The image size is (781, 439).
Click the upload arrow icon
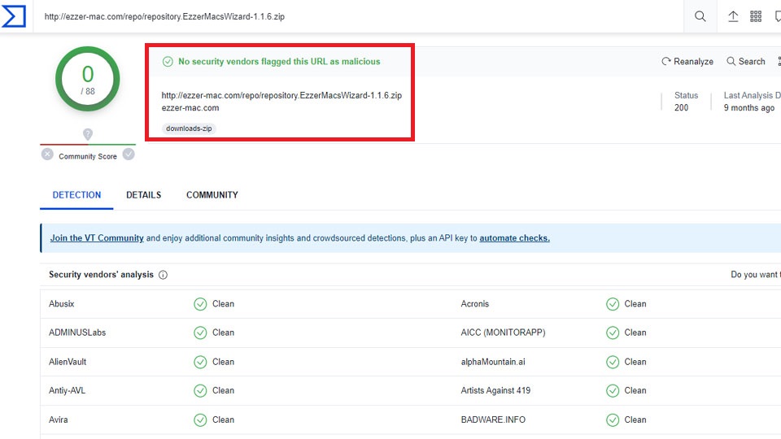733,16
